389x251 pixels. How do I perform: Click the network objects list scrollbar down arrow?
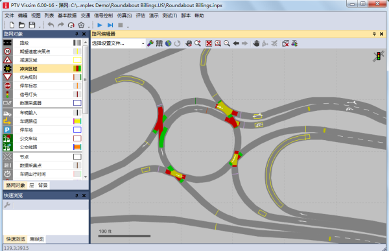click(86, 177)
